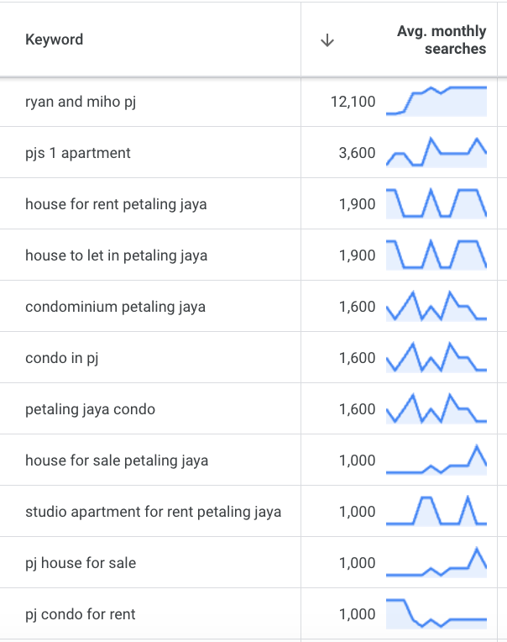The width and height of the screenshot is (507, 642).
Task: Select the pjs 1 apartment keyword
Action: pos(78,153)
